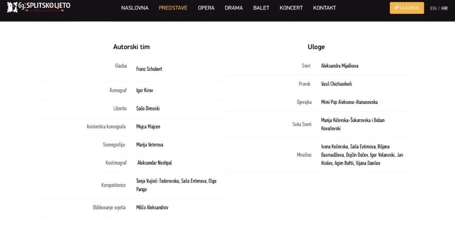Image resolution: width=455 pixels, height=230 pixels.
Task: Click libretto author Sašo Dimoski
Action: point(148,109)
